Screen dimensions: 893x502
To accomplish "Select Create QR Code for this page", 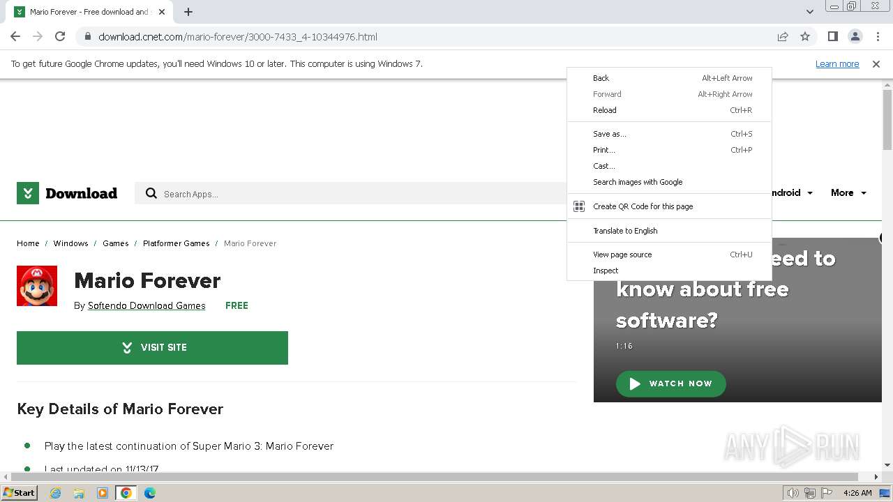I will [670, 206].
